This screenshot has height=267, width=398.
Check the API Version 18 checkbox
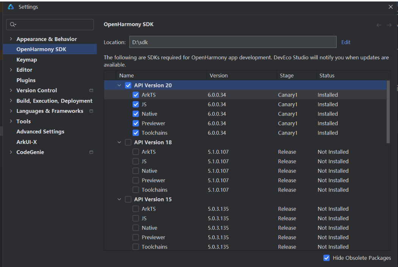pos(128,142)
